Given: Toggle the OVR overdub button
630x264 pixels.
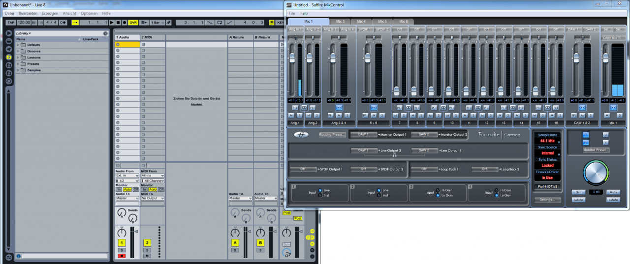Looking at the screenshot, I should tap(133, 23).
